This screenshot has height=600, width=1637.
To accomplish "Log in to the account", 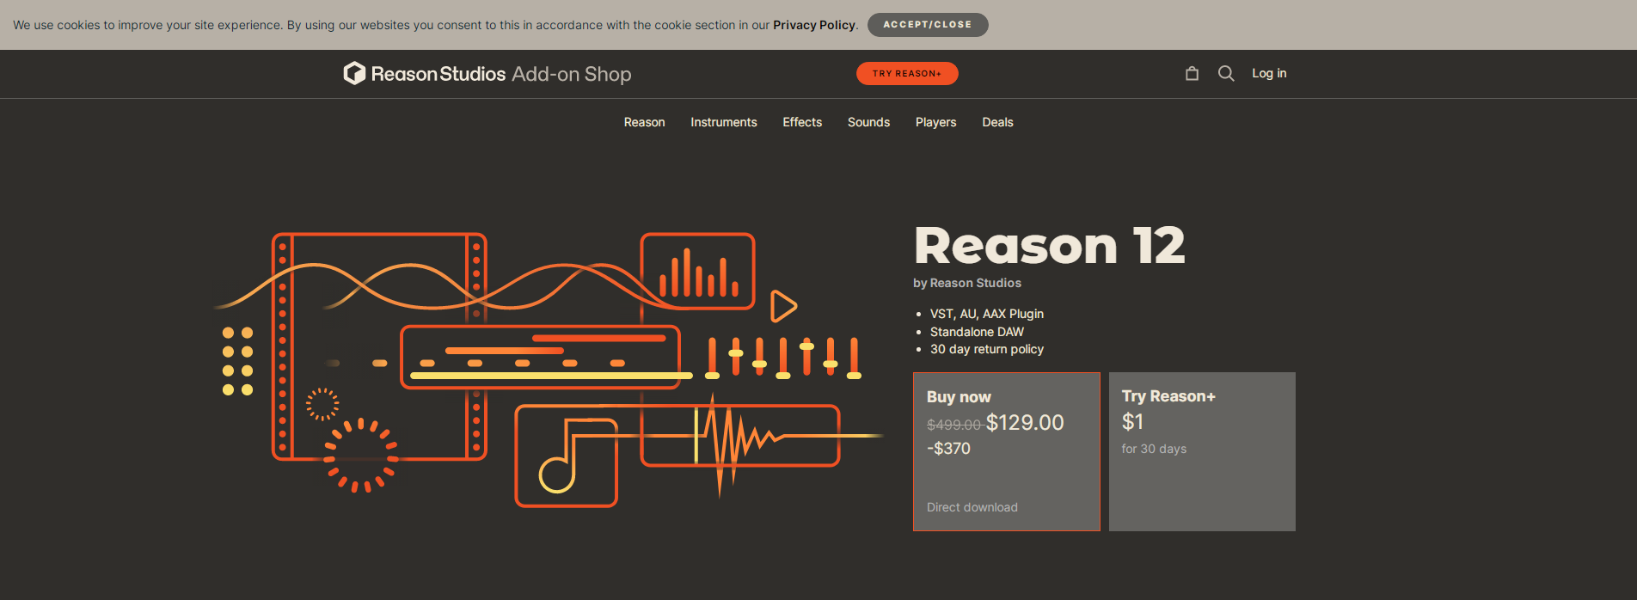I will coord(1269,73).
